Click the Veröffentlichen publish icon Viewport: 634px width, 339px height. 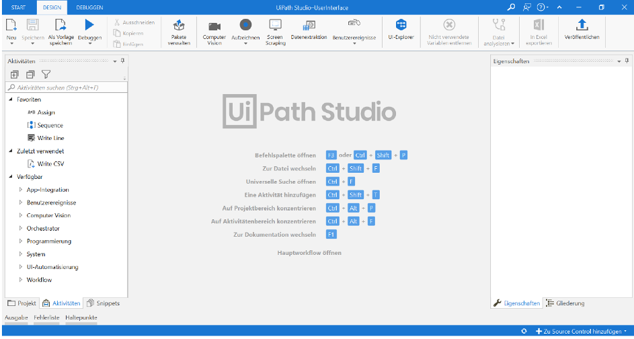(x=582, y=31)
